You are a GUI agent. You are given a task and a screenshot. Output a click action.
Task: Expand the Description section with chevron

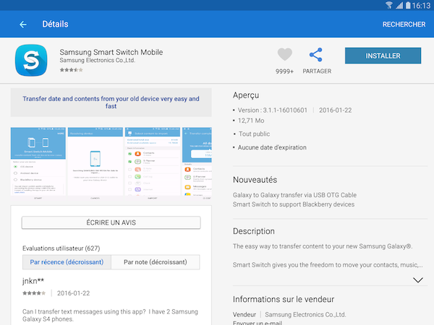[x=417, y=280]
